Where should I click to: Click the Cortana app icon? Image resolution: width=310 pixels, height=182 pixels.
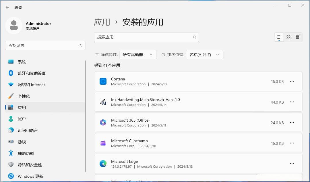point(103,81)
